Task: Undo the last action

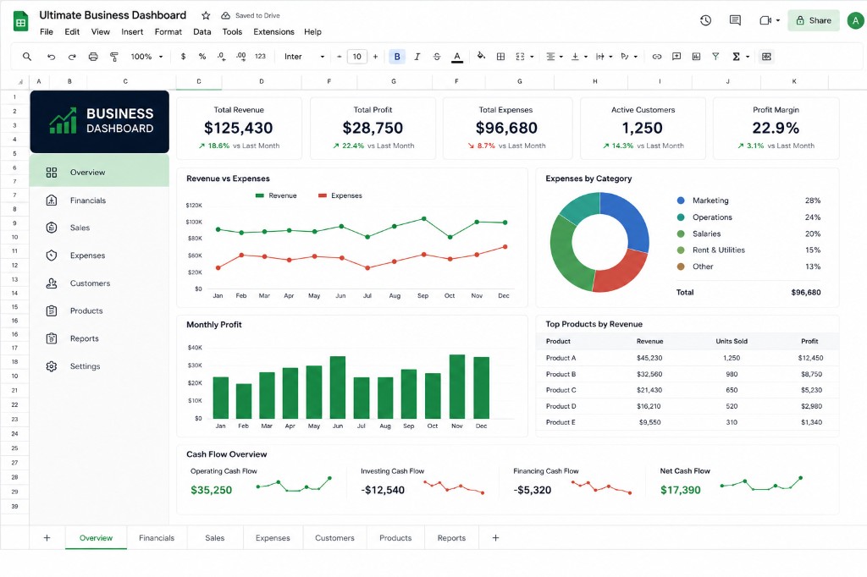Action: click(x=51, y=57)
